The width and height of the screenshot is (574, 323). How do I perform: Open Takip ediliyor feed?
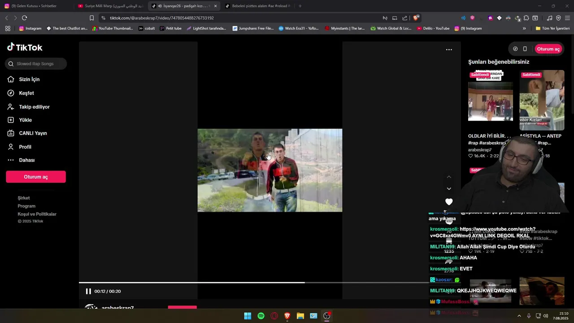[x=34, y=107]
